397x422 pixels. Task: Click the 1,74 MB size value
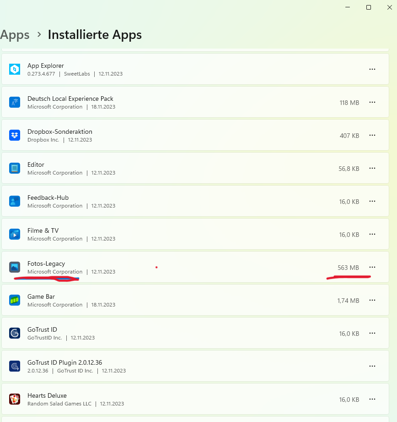pos(348,301)
